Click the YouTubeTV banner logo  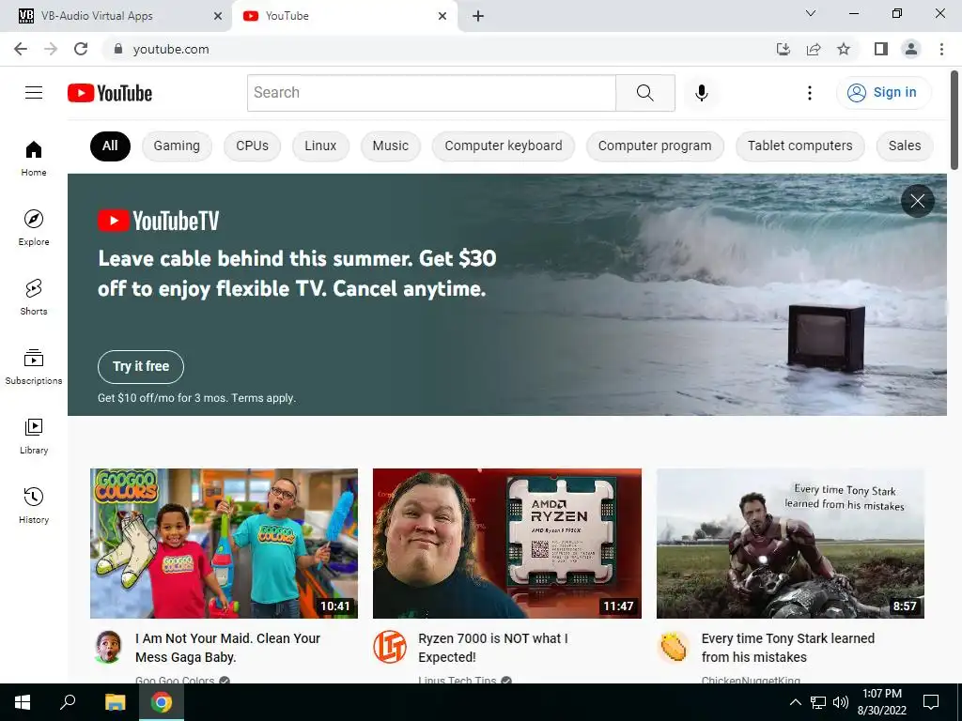click(x=158, y=221)
